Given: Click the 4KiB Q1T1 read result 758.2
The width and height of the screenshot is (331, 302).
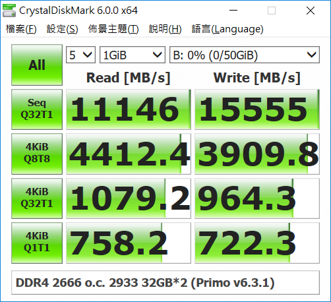Looking at the screenshot, I should point(129,243).
